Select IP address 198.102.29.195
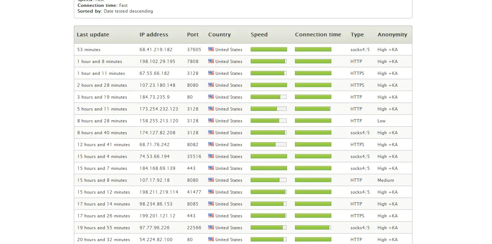 point(157,62)
